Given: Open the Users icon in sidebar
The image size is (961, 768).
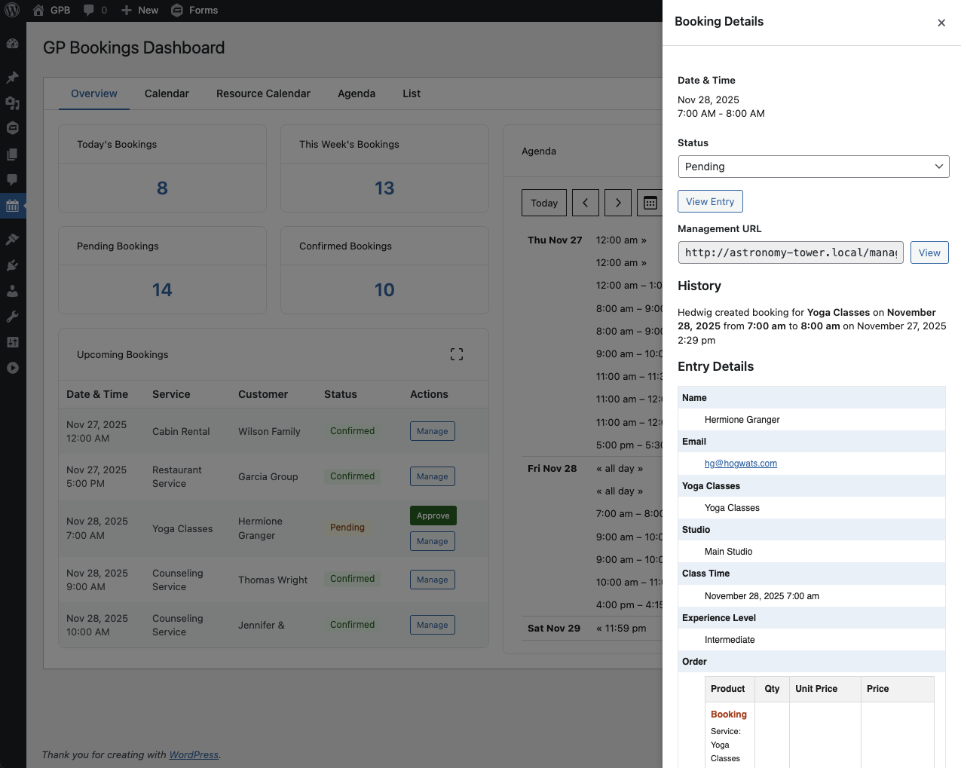Looking at the screenshot, I should 12,291.
